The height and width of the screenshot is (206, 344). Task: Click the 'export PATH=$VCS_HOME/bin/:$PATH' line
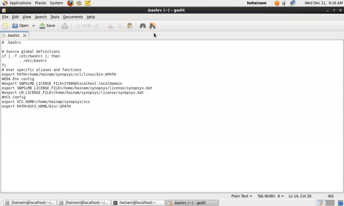pyautogui.click(x=36, y=106)
